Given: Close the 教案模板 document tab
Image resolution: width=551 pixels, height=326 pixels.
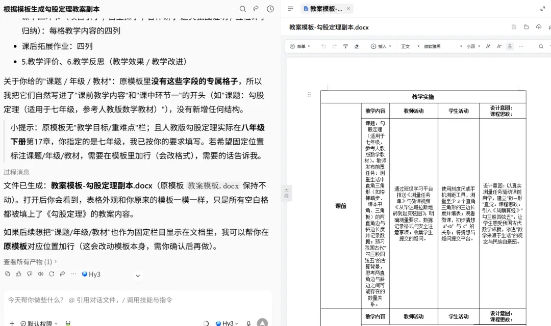Looking at the screenshot, I should pos(348,9).
